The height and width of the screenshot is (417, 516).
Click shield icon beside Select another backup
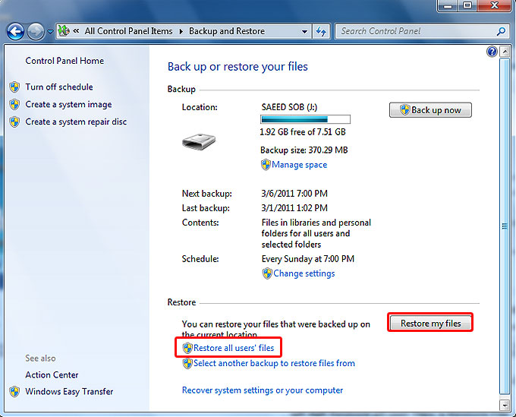[x=187, y=363]
